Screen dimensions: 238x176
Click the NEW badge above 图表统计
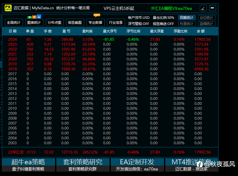click(34, 17)
